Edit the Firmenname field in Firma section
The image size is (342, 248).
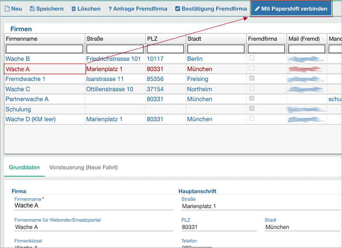point(94,206)
